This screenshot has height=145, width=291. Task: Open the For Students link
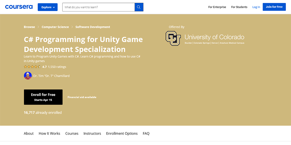tap(239, 7)
